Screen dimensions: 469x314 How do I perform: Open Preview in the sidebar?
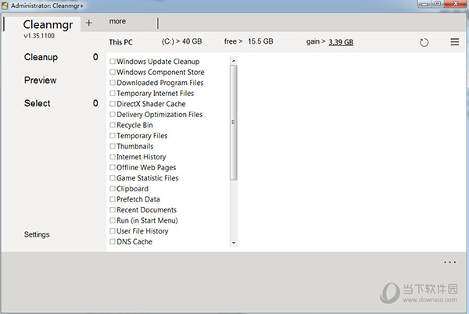pos(41,80)
